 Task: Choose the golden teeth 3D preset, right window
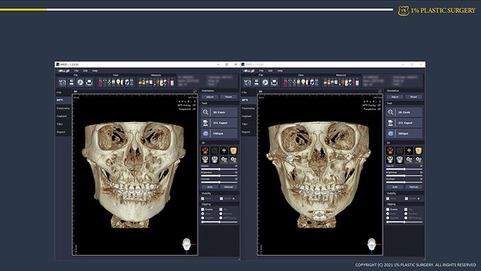[418, 150]
